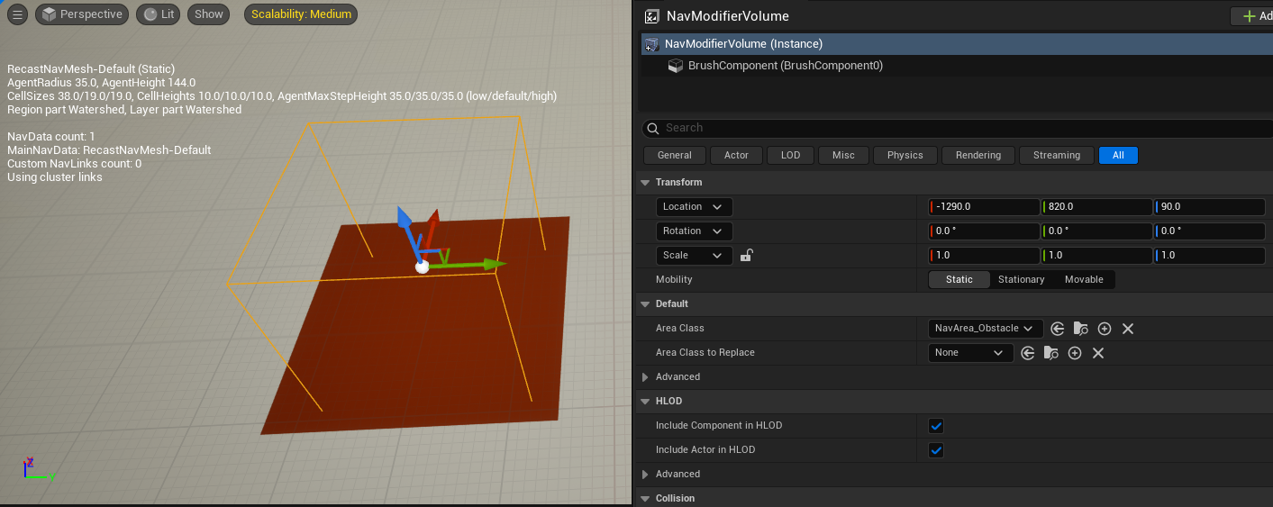Collapse the Collision section
This screenshot has height=507, width=1273.
[645, 499]
